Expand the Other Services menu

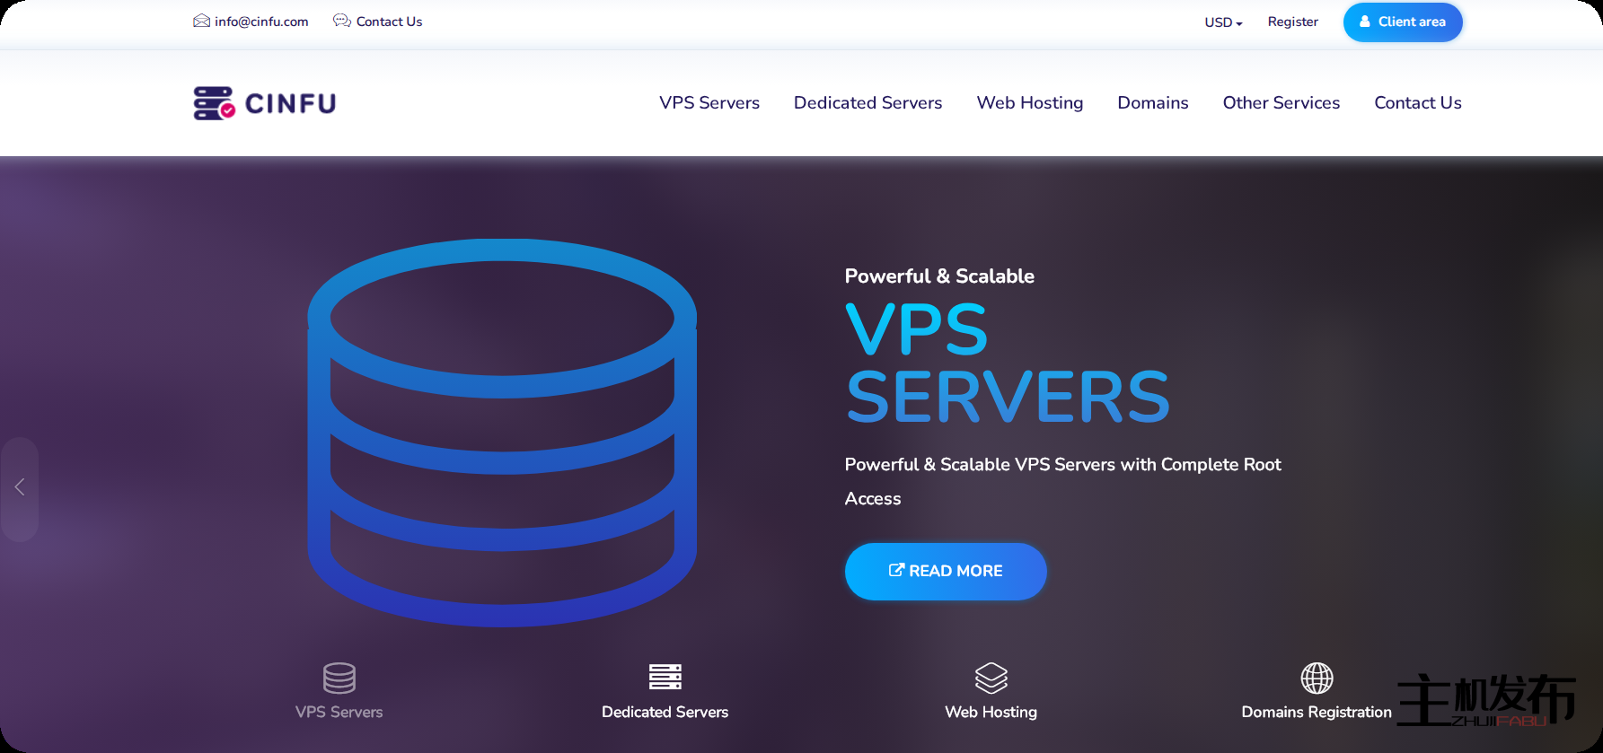click(1281, 103)
